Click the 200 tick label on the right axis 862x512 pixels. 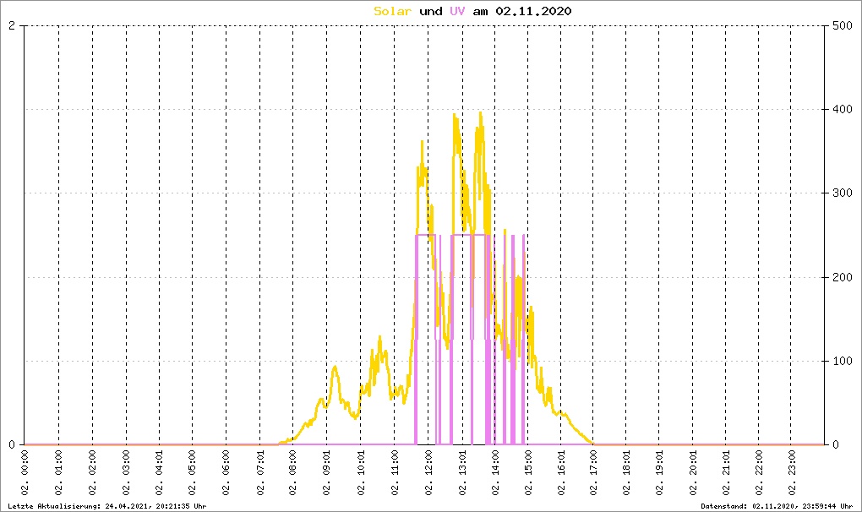point(840,277)
